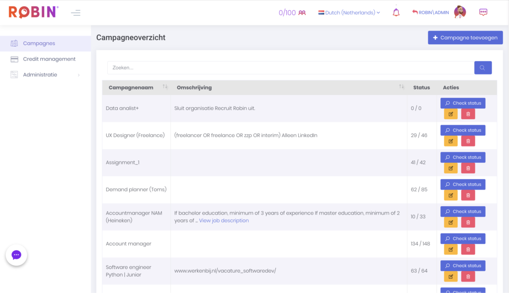
Task: Open the search magnifier button
Action: pos(483,67)
